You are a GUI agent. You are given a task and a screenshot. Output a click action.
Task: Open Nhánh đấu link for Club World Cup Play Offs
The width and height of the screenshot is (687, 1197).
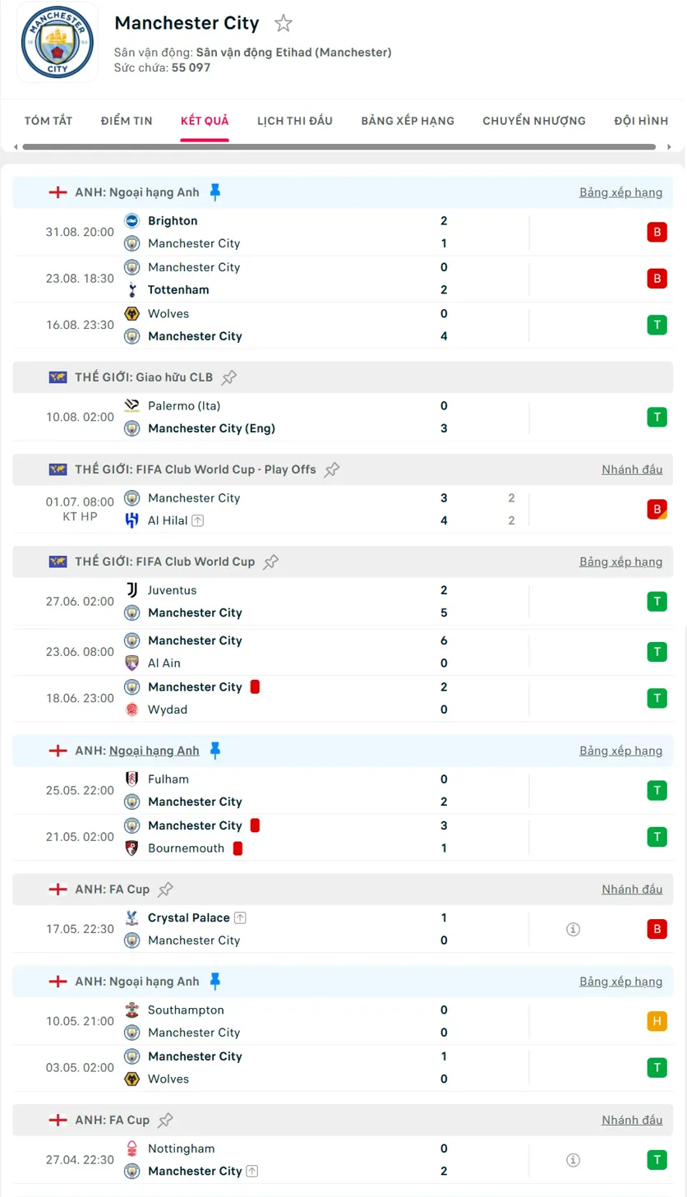click(632, 469)
